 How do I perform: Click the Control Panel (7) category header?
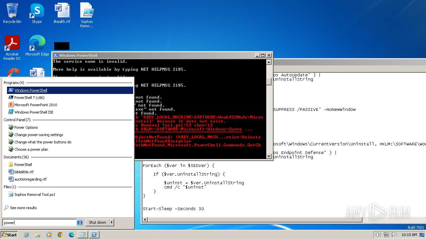click(17, 120)
